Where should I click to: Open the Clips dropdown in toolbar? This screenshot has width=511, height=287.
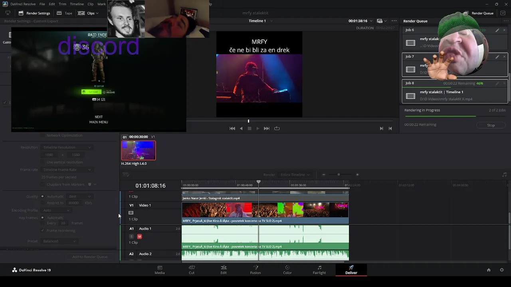click(88, 13)
